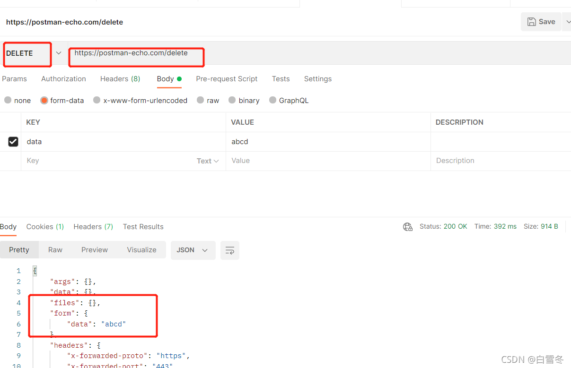Select the request Body tab
Viewport: 571px width, 368px height.
[169, 79]
